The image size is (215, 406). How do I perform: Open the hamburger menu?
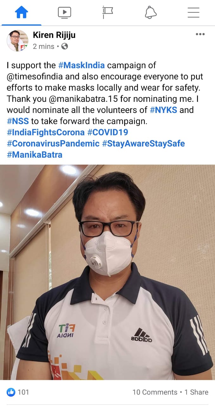pos(193,13)
